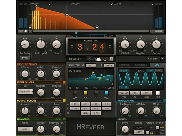Click the low shelf filter shape icon
182x136 pixels.
click(x=75, y=98)
